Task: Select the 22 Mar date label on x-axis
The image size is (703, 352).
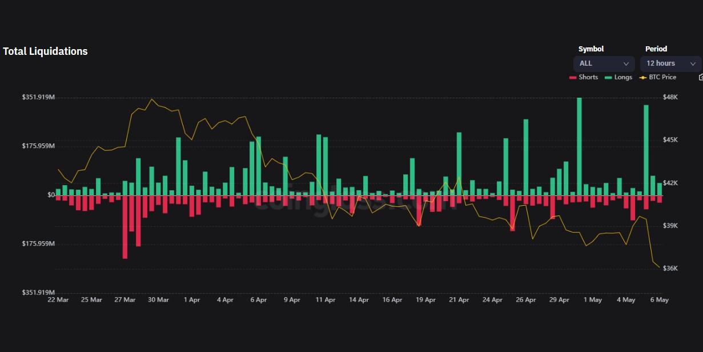Action: (58, 300)
